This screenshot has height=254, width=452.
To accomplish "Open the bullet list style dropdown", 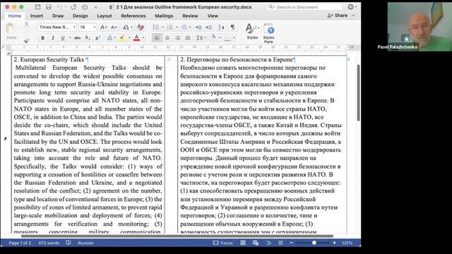I will [x=163, y=28].
